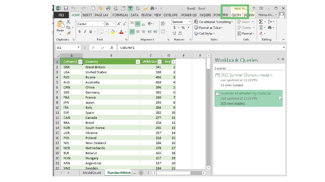Toggle Underline formatting
Image resolution: width=325 pixels, height=182 pixels.
point(91,31)
